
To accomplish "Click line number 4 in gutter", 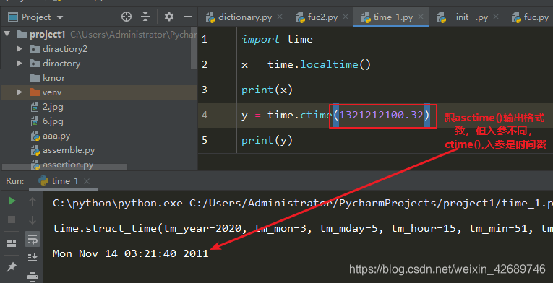I will coord(205,115).
